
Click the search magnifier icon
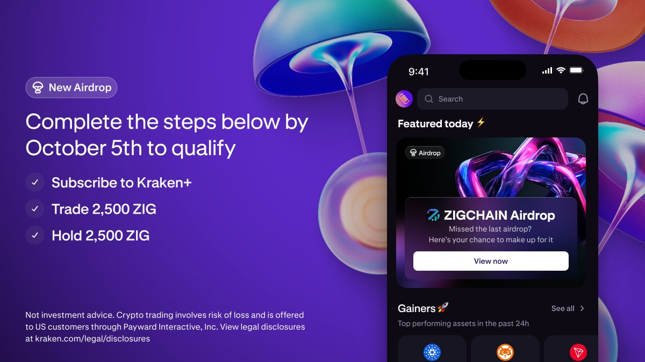(429, 99)
